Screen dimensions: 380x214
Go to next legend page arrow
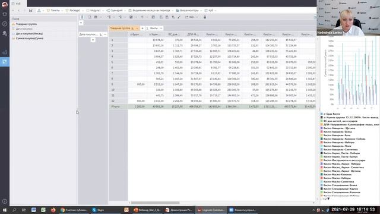328,199
